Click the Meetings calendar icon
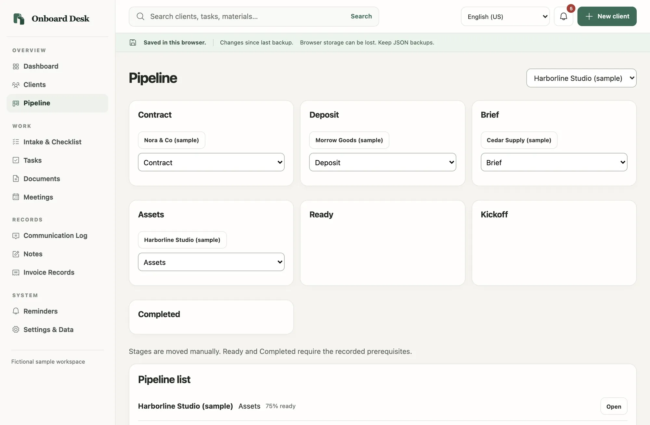 pyautogui.click(x=16, y=197)
